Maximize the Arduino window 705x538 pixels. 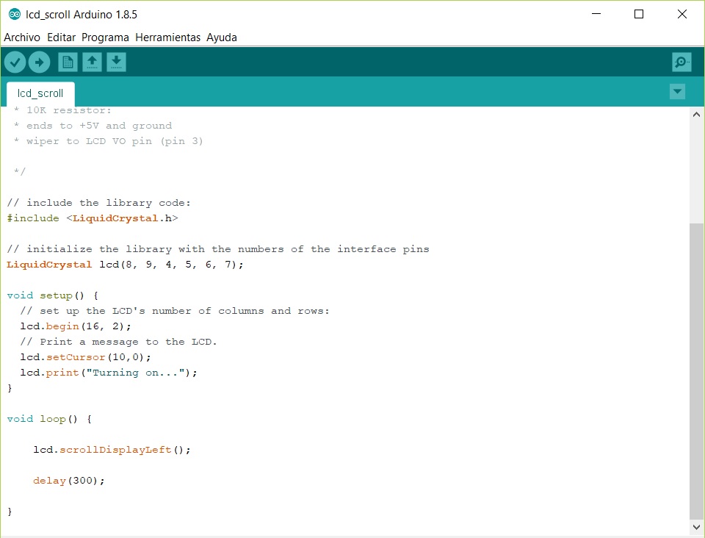coord(638,14)
